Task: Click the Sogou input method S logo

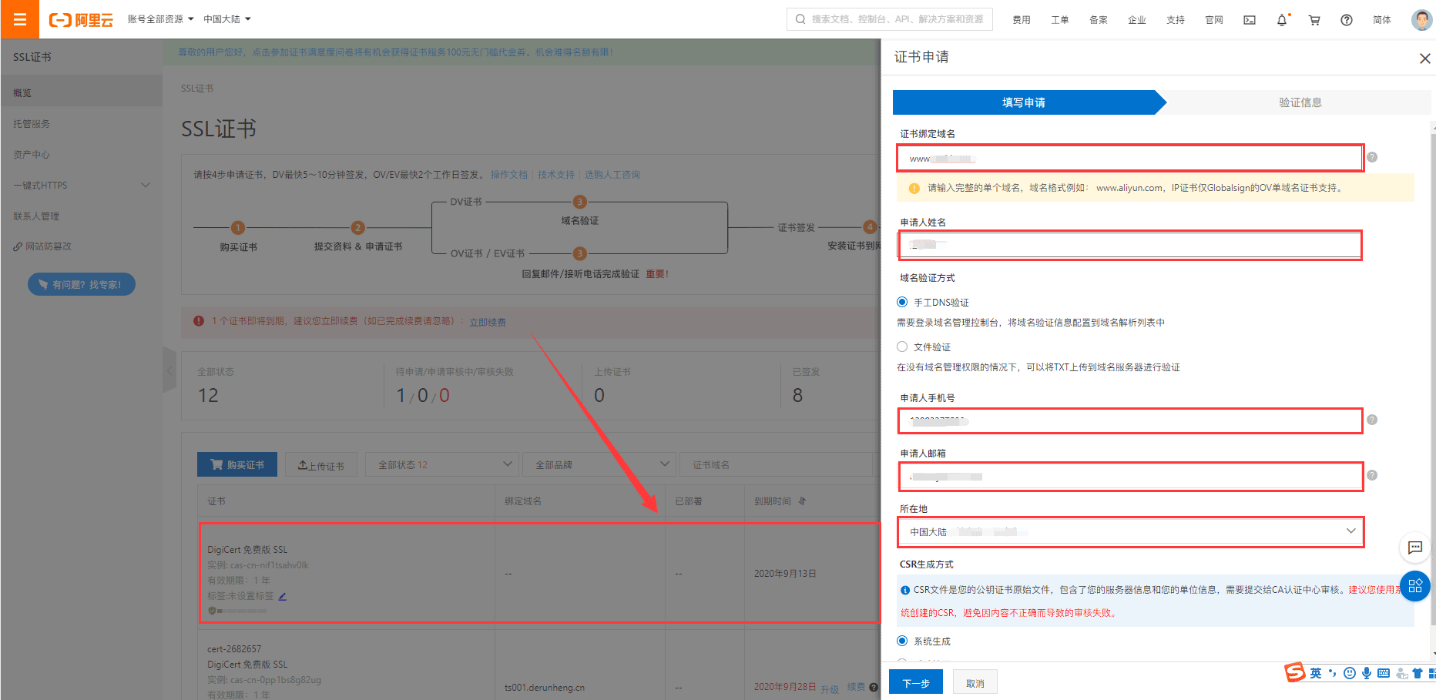Action: click(1295, 672)
